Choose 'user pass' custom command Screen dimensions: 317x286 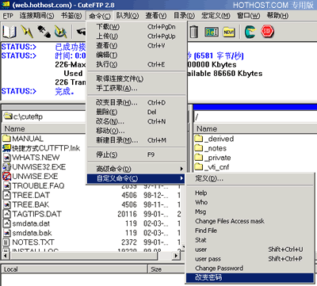click(x=250, y=259)
